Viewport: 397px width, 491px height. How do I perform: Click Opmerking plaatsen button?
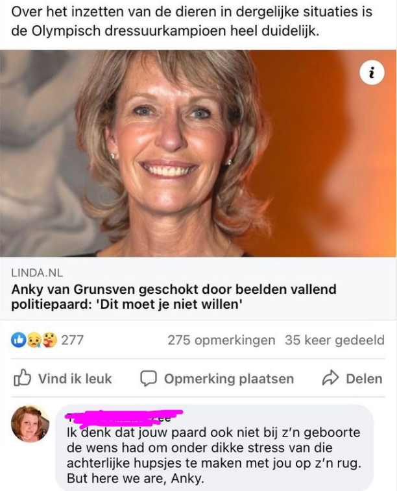217,378
